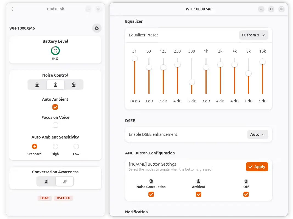Disable Conversation Awareness with the crossed-out icon

click(x=65, y=181)
